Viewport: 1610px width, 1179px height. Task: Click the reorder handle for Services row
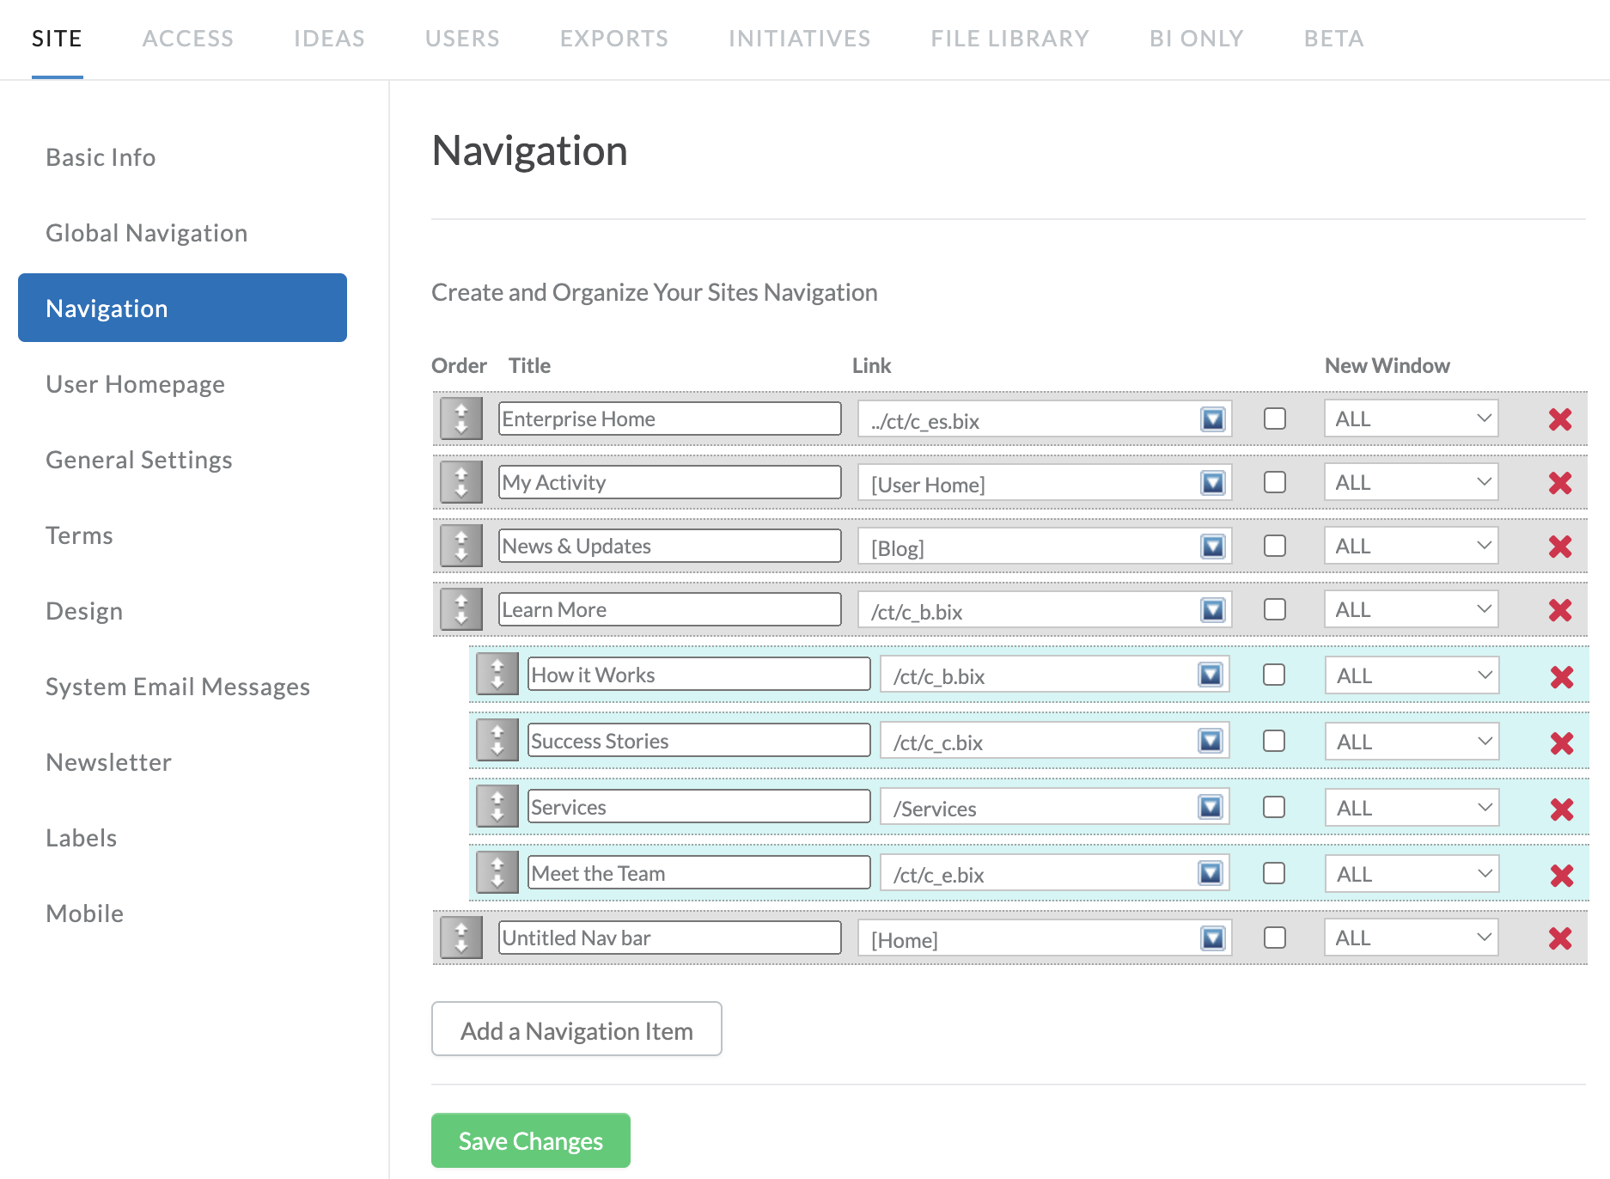tap(497, 806)
